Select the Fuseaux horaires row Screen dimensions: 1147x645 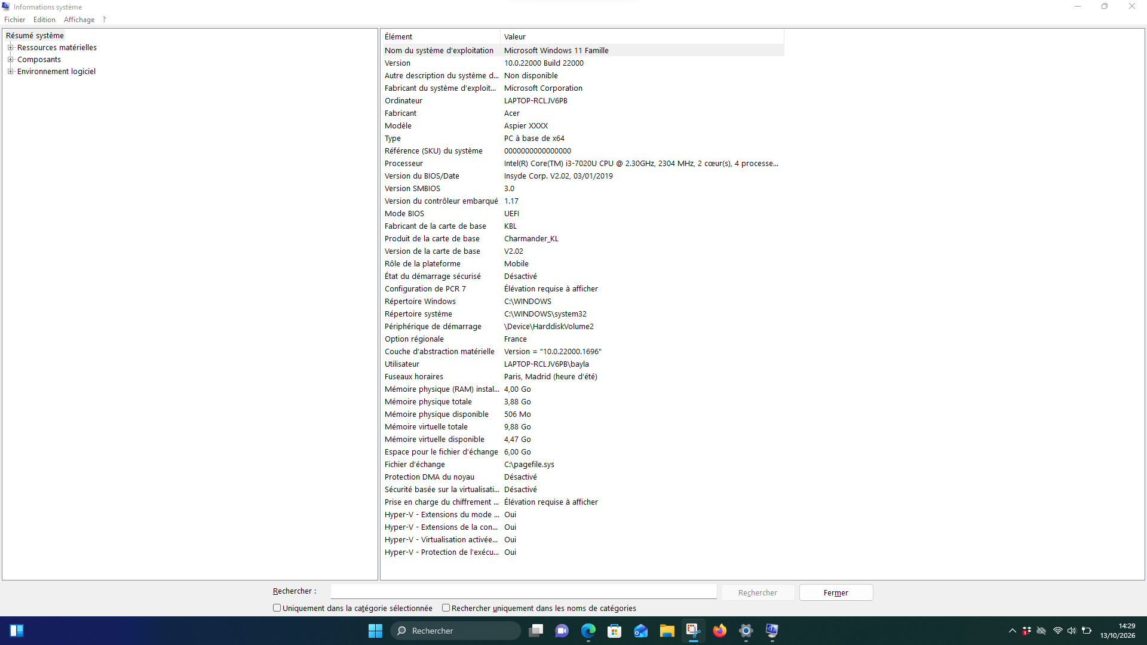[583, 377]
